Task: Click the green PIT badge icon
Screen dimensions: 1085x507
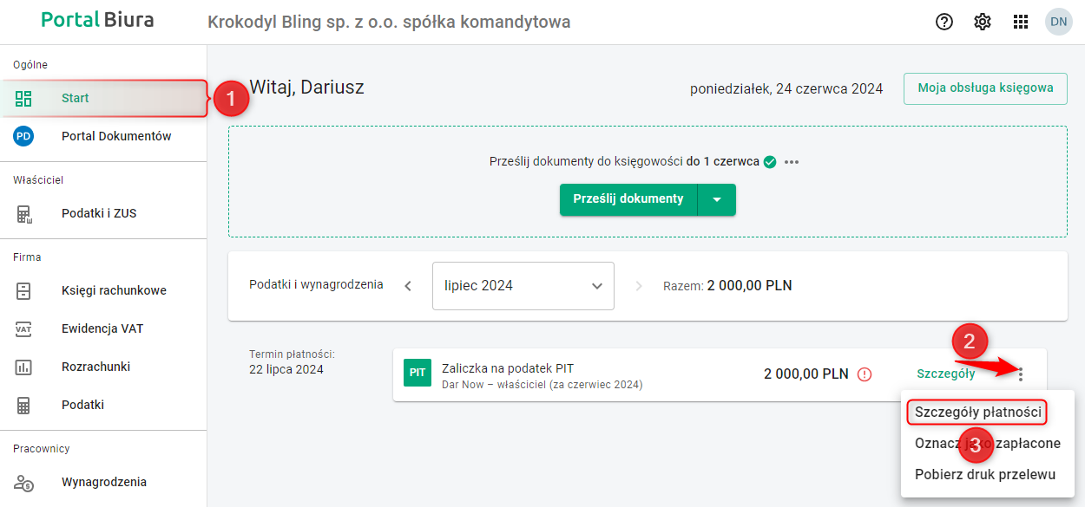Action: point(418,374)
